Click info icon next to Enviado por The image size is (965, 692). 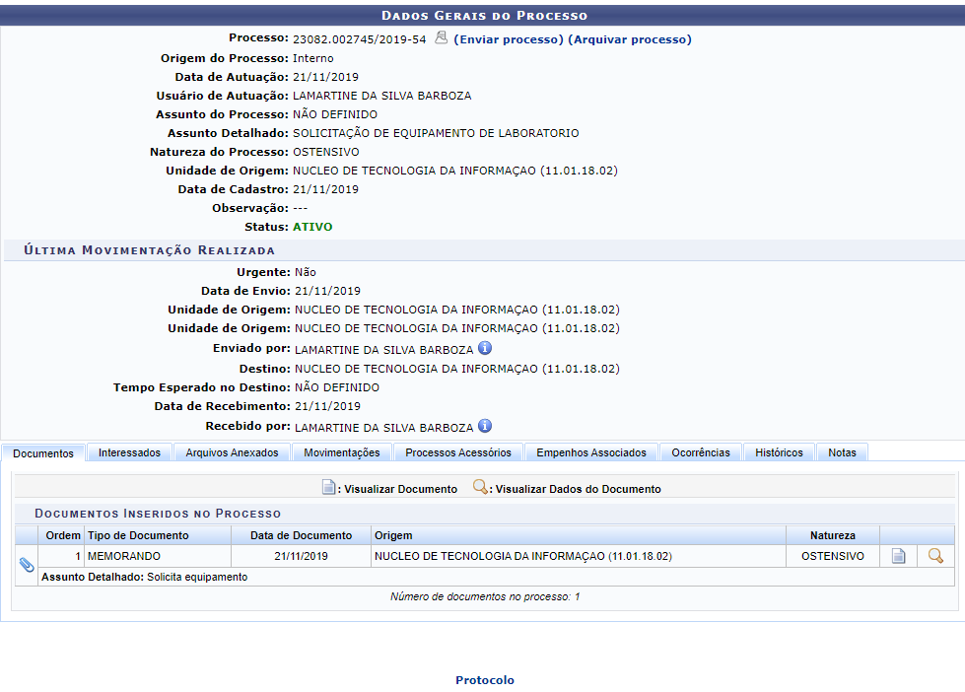pyautogui.click(x=485, y=348)
